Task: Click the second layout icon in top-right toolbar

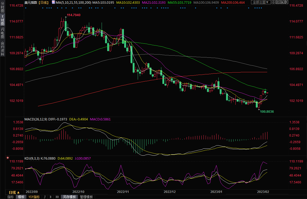Action: pos(278,2)
